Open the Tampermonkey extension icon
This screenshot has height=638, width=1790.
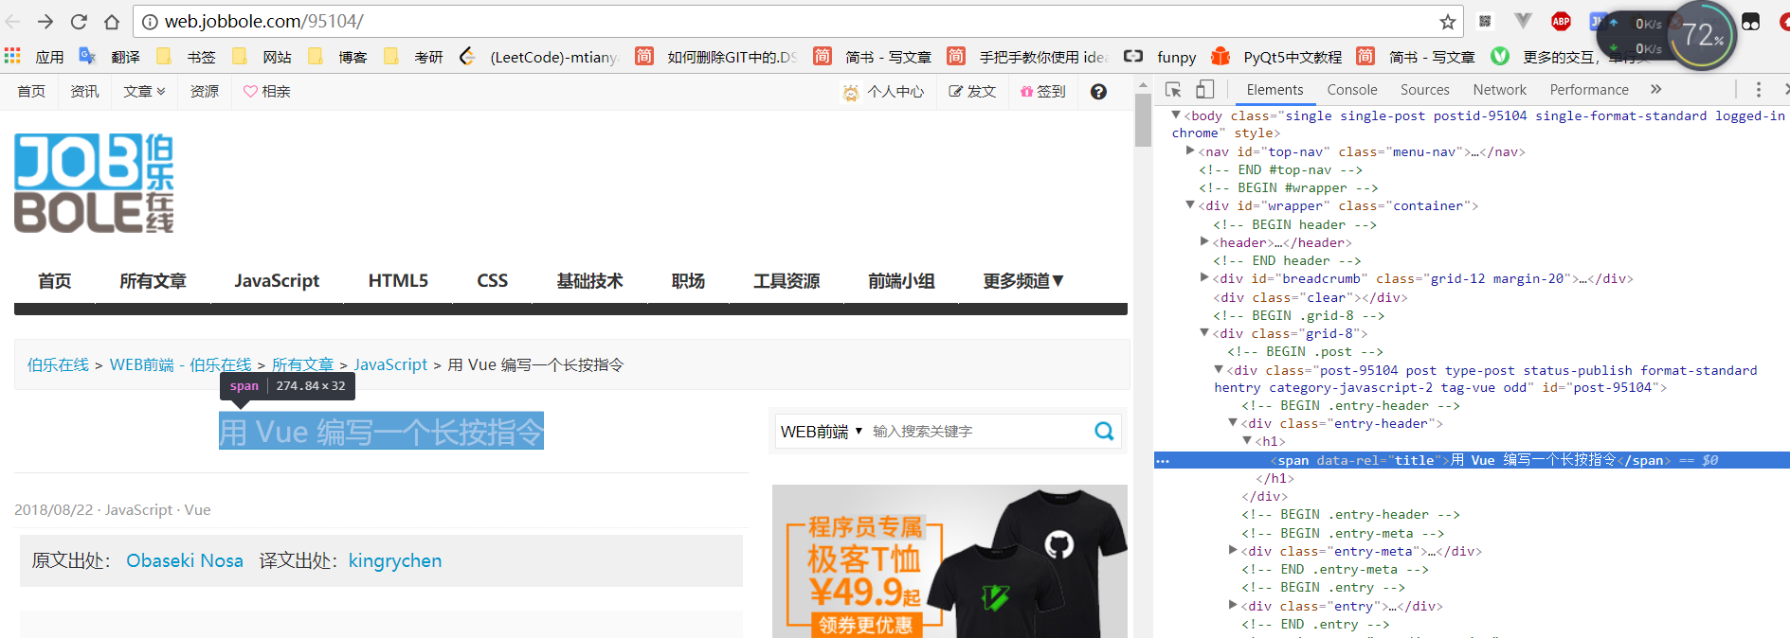point(1750,22)
